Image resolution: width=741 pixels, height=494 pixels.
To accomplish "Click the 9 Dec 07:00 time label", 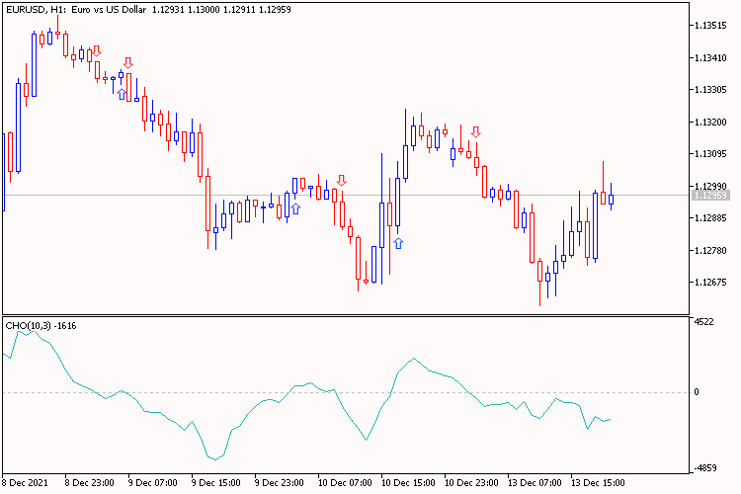I will pyautogui.click(x=152, y=483).
